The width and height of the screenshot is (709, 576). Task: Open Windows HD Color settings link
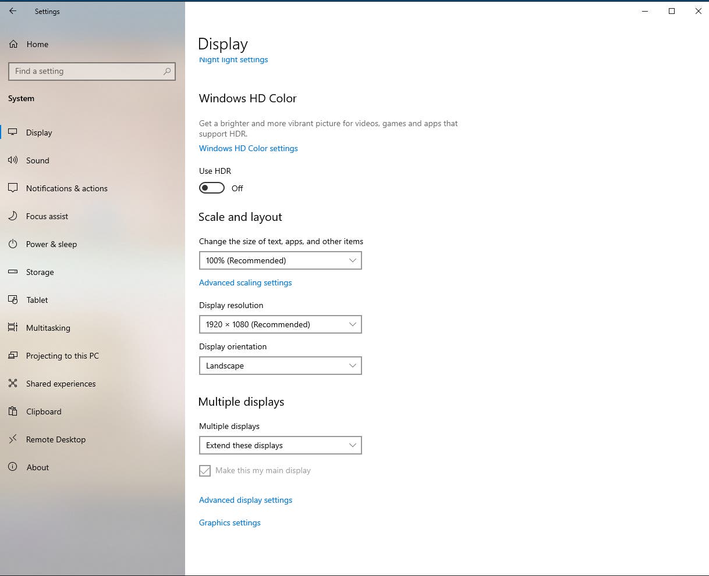(249, 148)
